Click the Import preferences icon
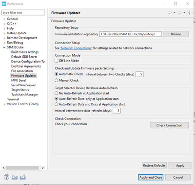195x185 pixels. point(15,177)
